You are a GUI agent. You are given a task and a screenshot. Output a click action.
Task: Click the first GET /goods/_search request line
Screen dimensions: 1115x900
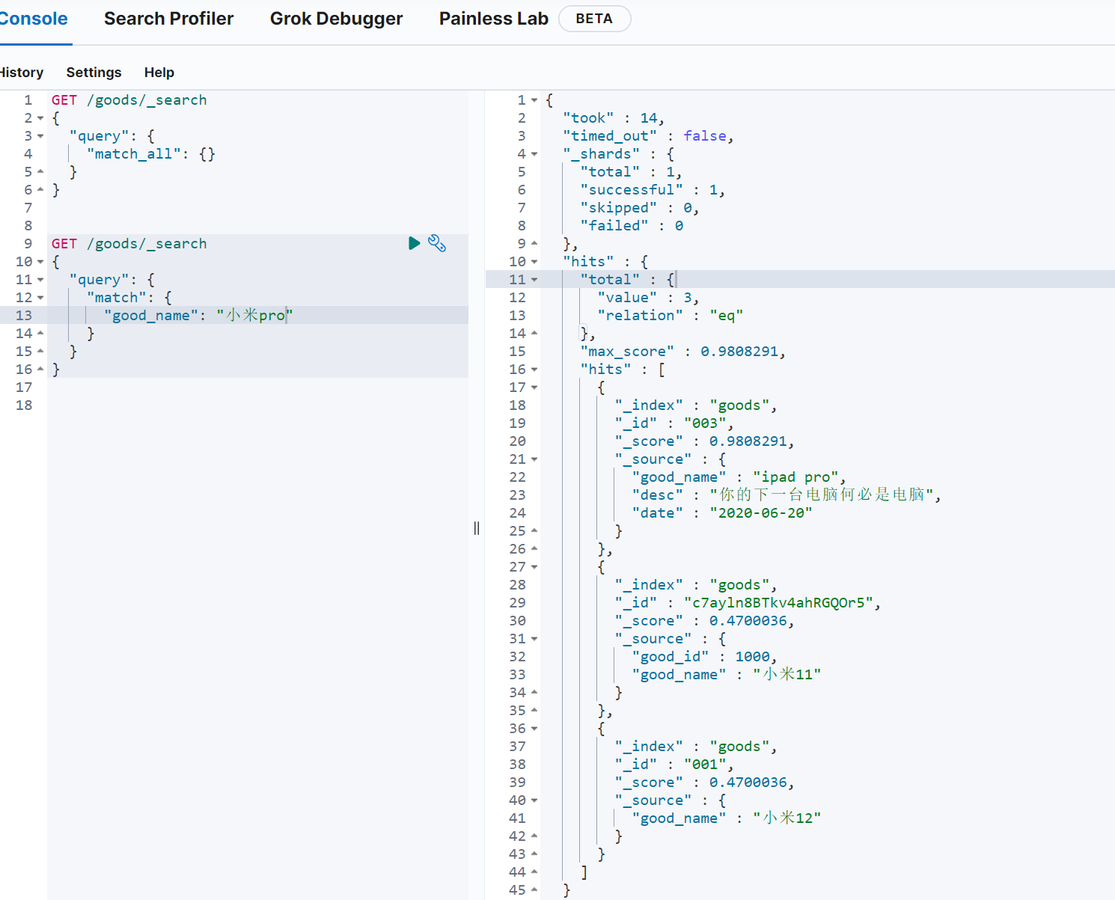click(x=129, y=100)
